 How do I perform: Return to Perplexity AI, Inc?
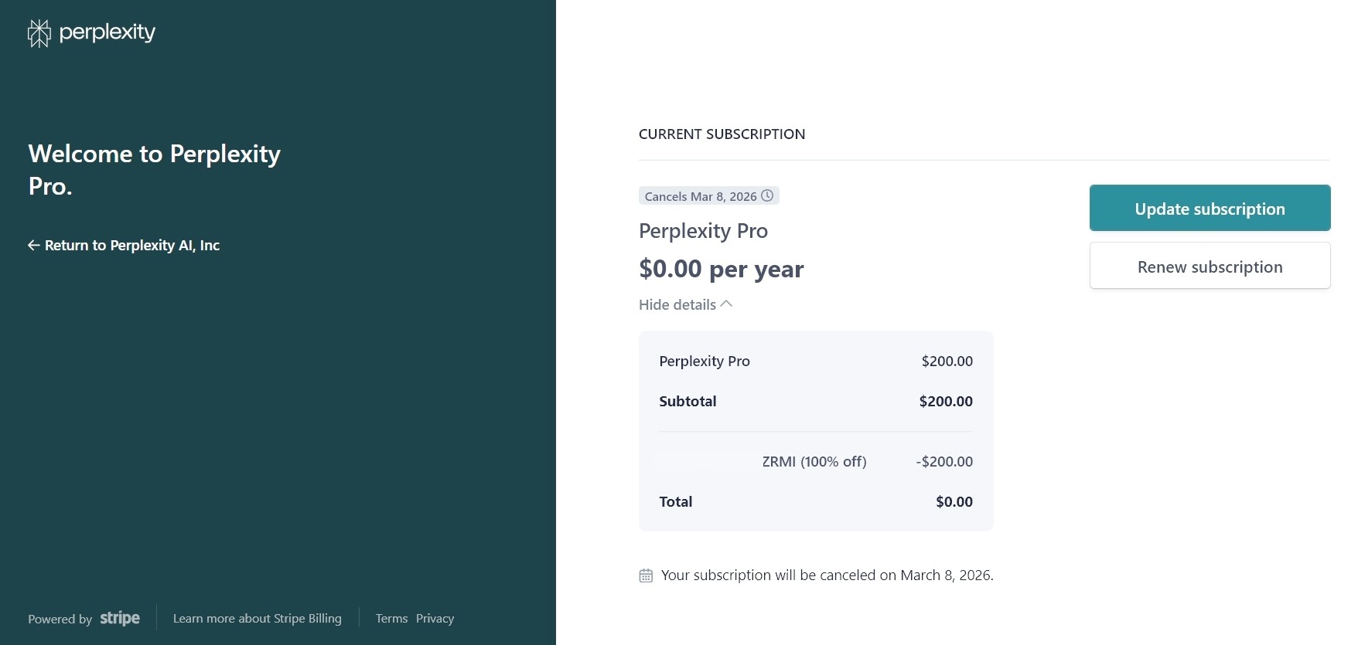(132, 246)
